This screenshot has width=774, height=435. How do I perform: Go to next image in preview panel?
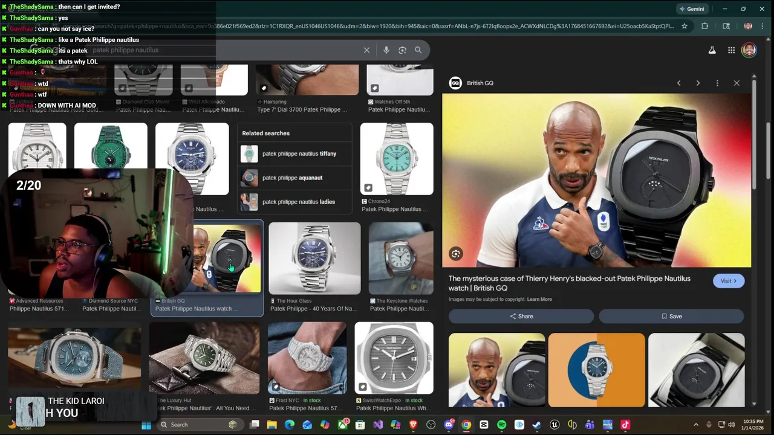698,83
